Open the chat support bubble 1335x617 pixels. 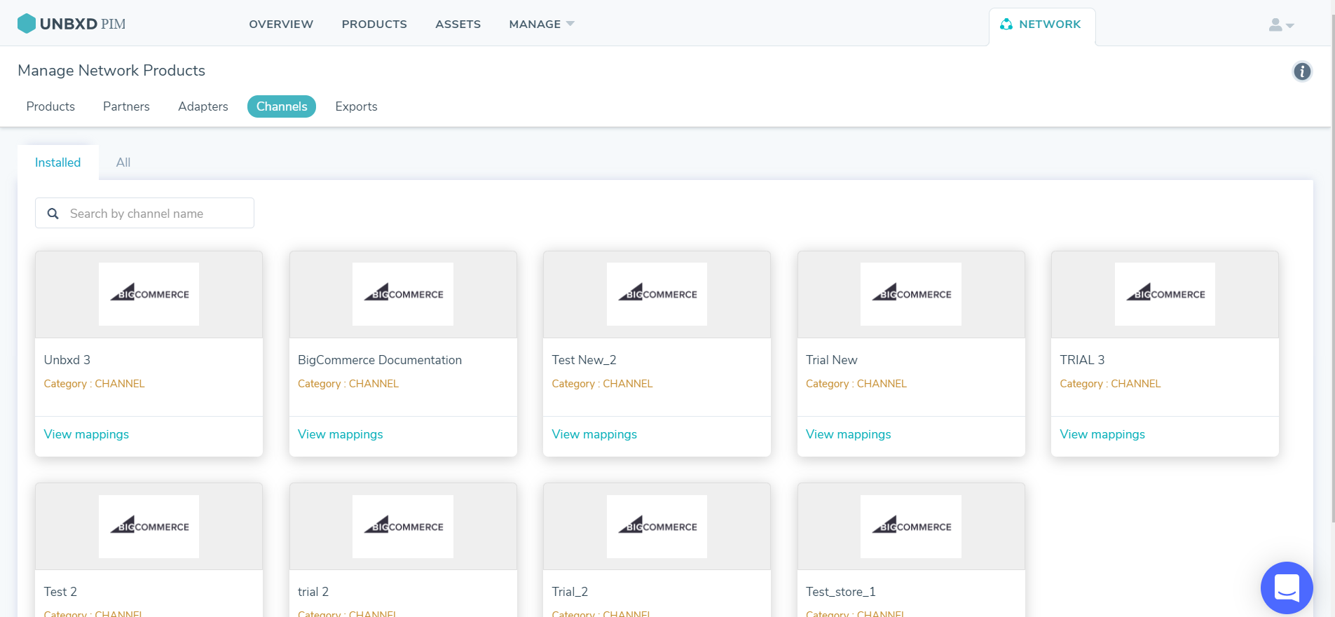click(x=1287, y=588)
